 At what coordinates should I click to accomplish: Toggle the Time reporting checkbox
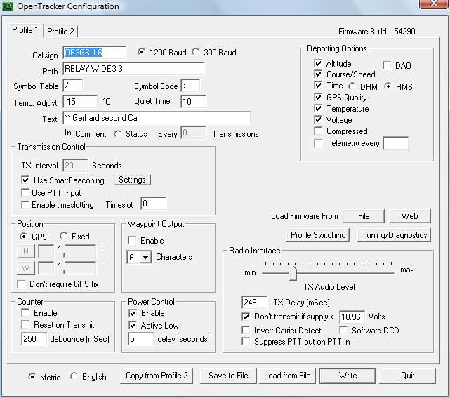(x=318, y=85)
